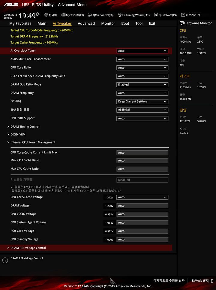Click the 1.000V Standby voltage readout
This screenshot has width=216, height=290.
pos(109,240)
